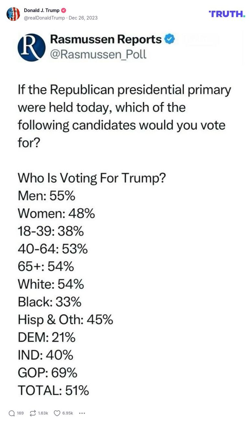Click Rasmussen Reports' blue verified badge

[x=168, y=39]
